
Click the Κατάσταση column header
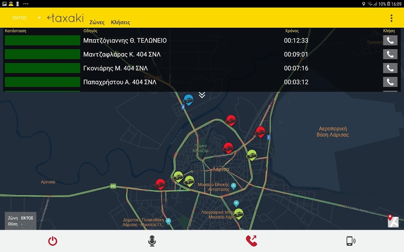15,31
